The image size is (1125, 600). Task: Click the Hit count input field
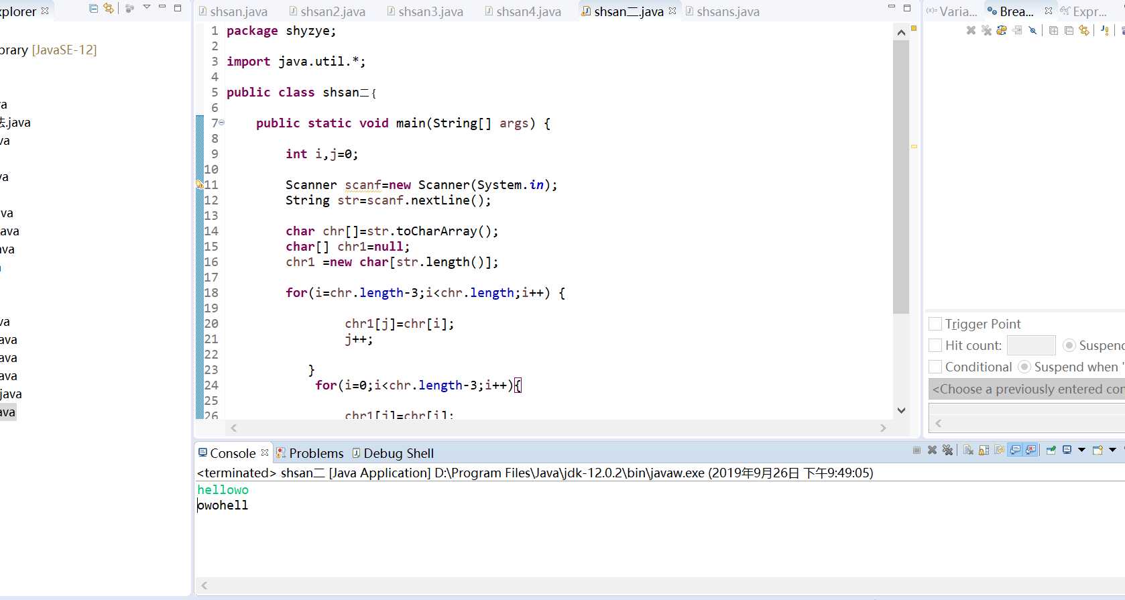click(x=1031, y=345)
